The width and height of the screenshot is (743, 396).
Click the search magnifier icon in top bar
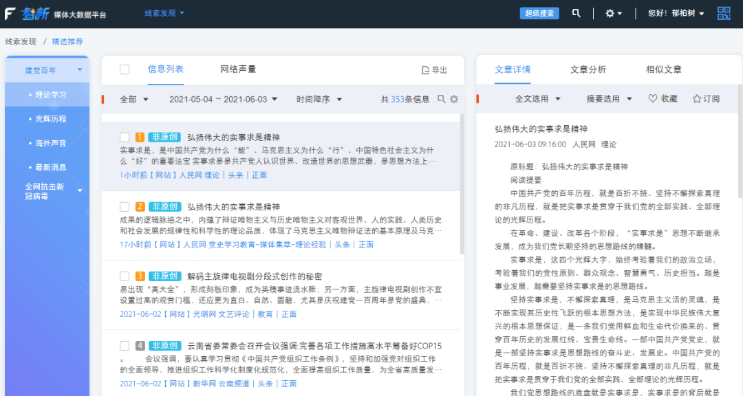tap(577, 13)
